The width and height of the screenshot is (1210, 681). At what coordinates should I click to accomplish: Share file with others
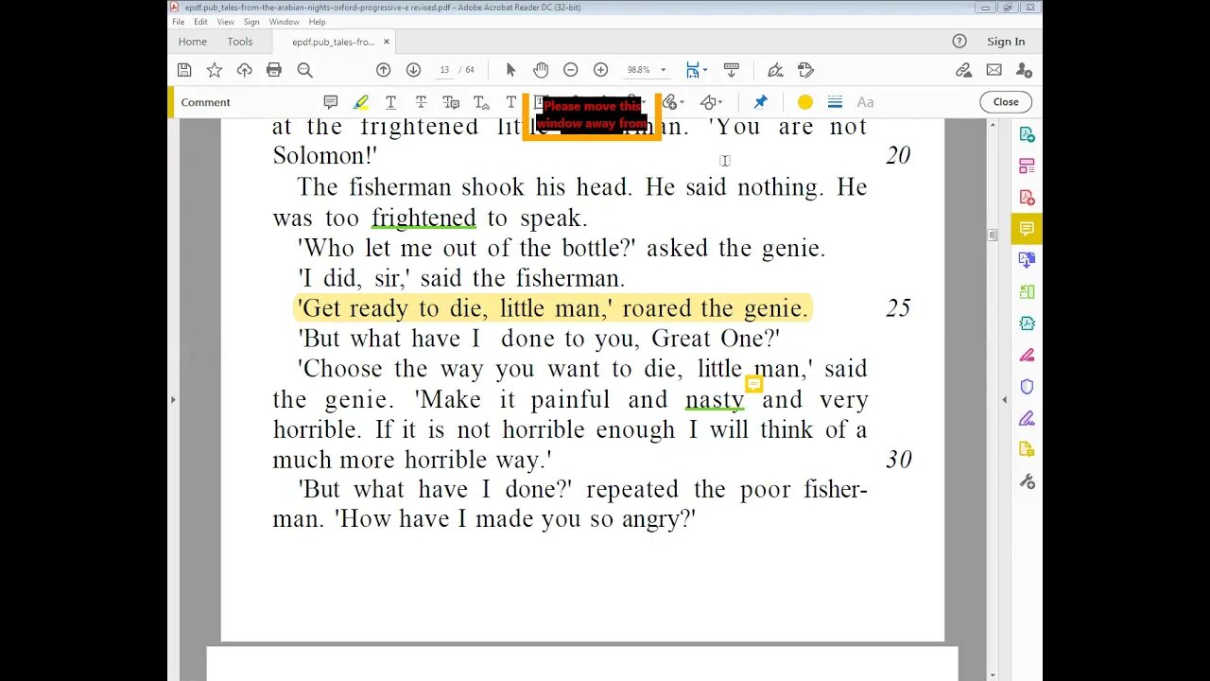(x=1024, y=70)
